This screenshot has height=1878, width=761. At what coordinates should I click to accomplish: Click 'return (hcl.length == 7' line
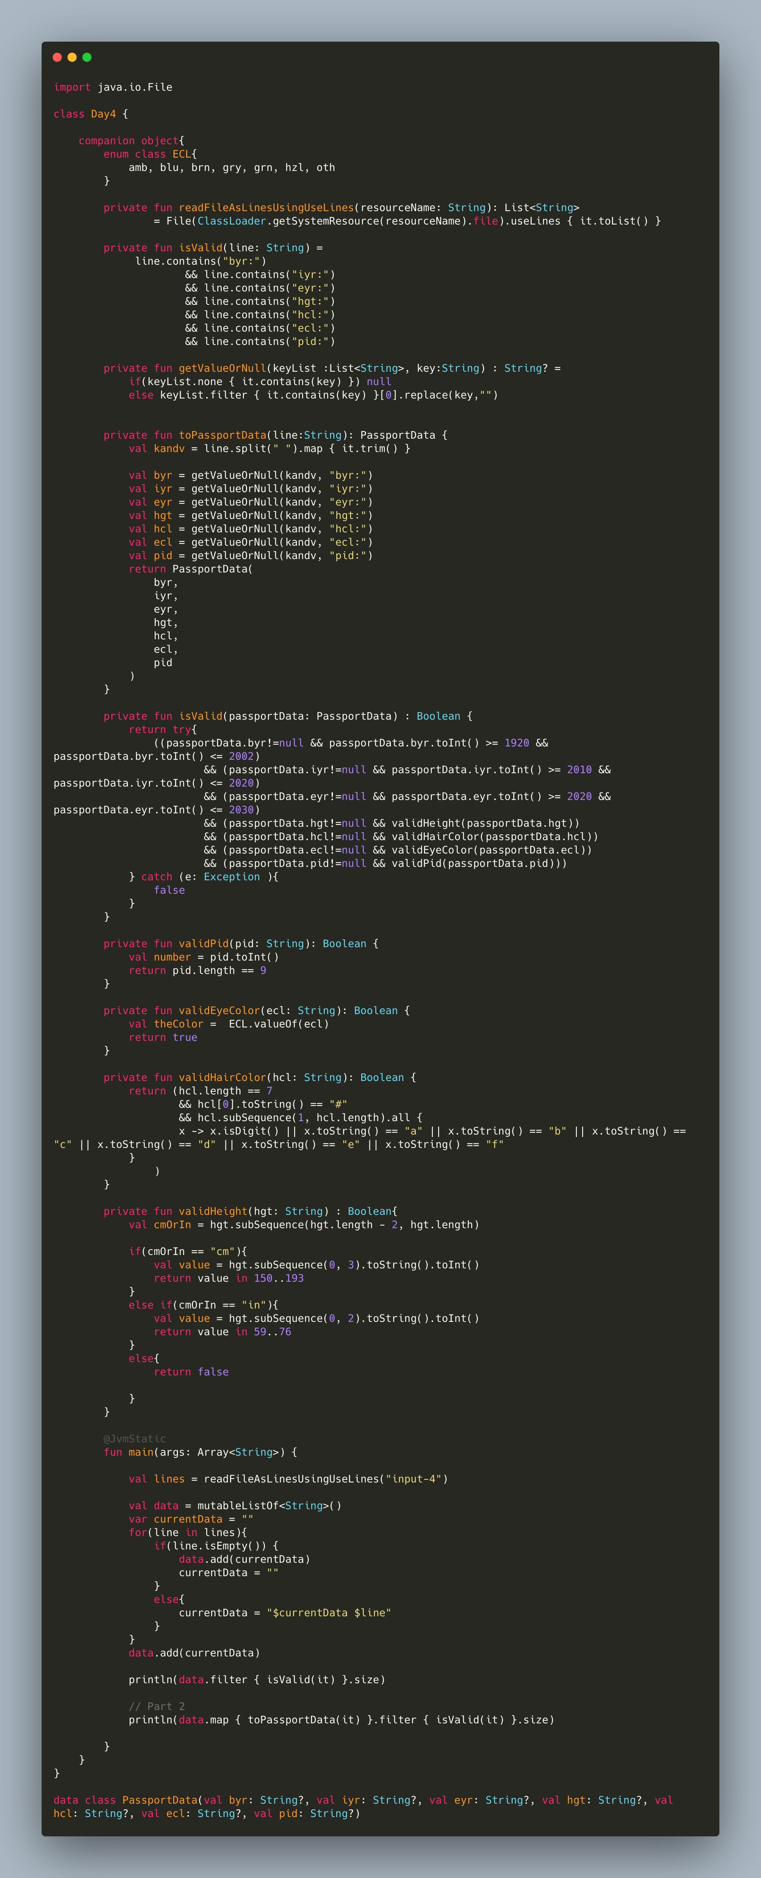click(200, 1091)
